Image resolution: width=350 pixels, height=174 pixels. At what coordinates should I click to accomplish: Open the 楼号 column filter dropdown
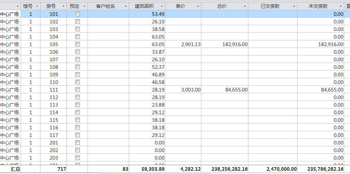[x=37, y=6]
